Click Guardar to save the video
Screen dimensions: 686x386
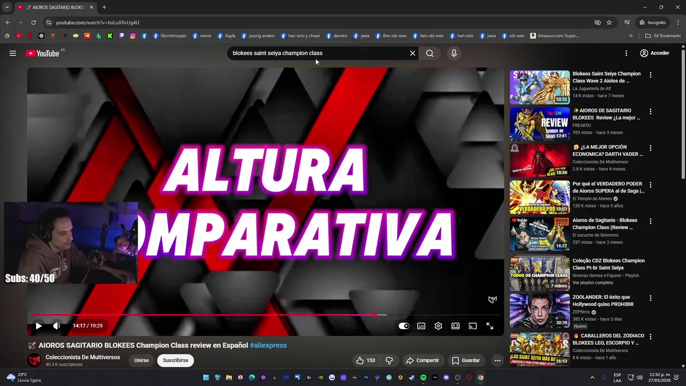(x=466, y=360)
